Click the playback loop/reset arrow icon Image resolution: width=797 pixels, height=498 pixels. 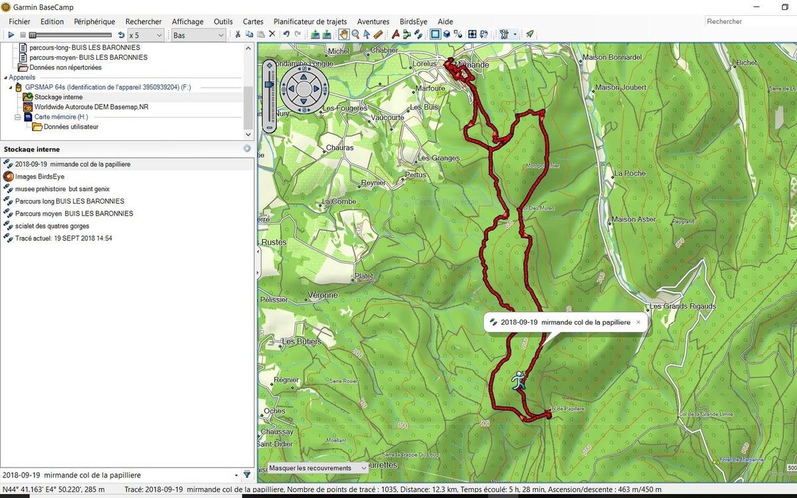coord(121,35)
